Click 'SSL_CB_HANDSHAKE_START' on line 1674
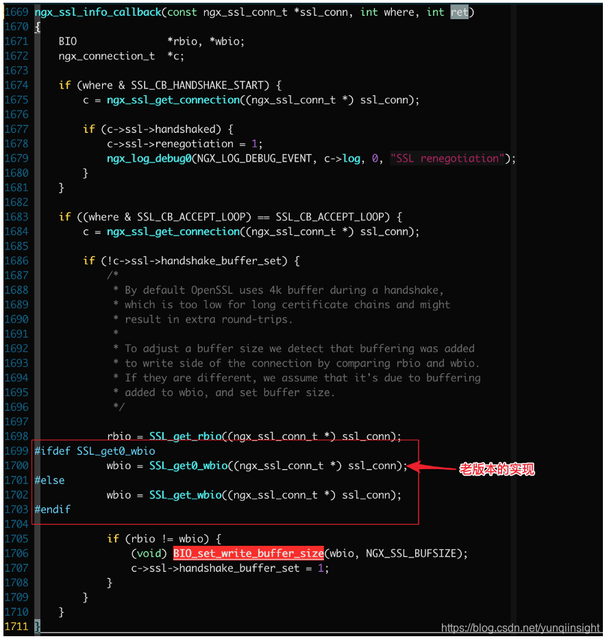607x641 pixels. point(197,85)
